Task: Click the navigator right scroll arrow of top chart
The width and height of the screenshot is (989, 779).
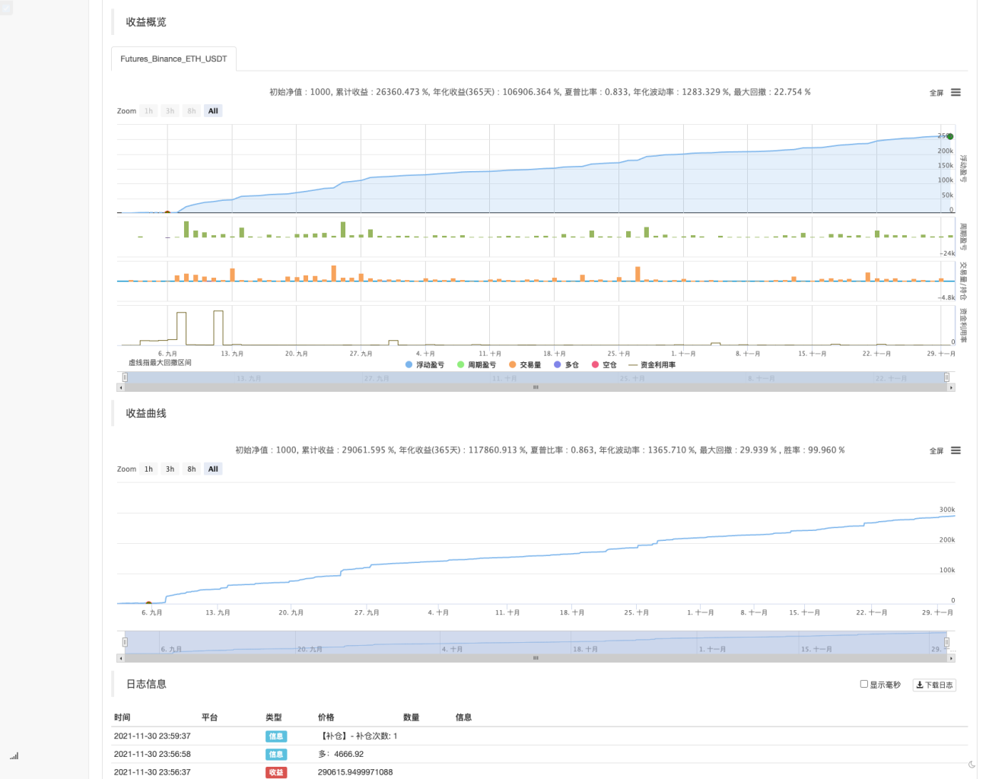Action: click(951, 387)
